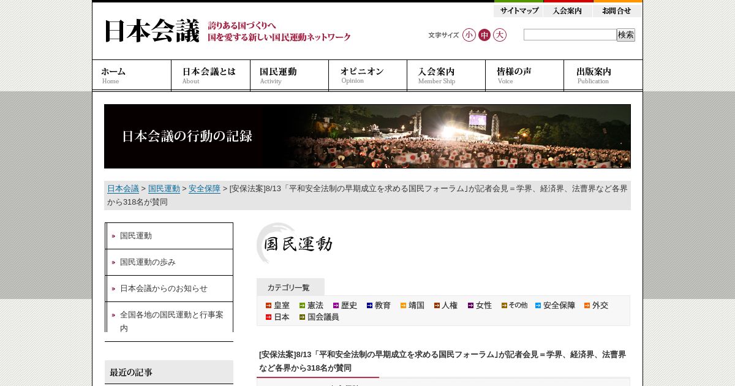735x386 pixels.
Task: Click the red arrow icon beside 皇室
Action: coord(268,305)
